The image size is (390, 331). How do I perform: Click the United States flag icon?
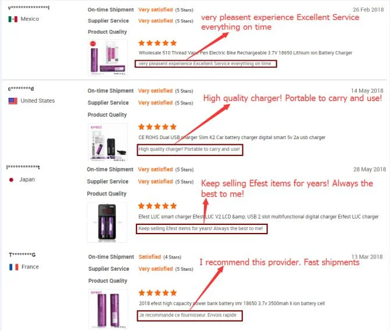coord(13,101)
